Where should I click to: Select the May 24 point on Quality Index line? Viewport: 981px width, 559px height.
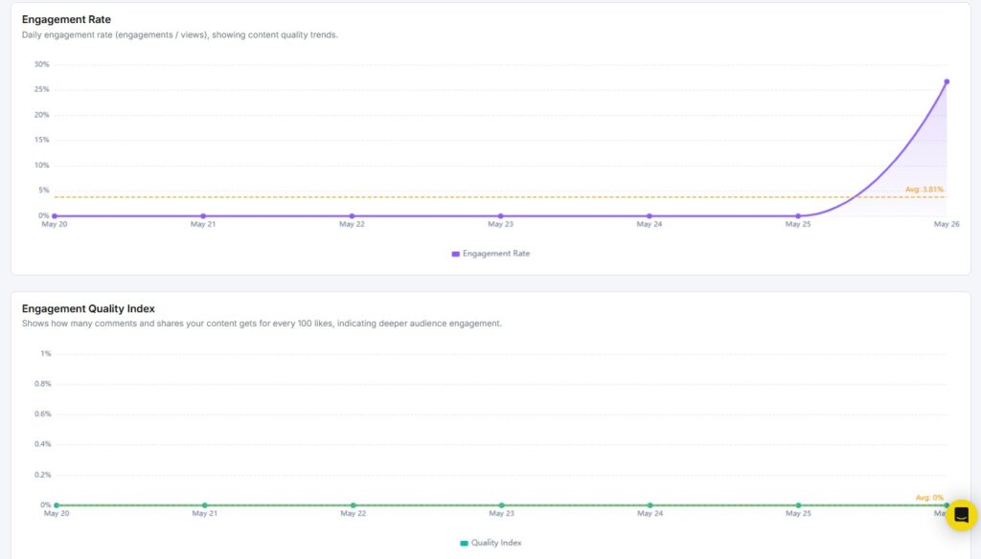tap(650, 505)
